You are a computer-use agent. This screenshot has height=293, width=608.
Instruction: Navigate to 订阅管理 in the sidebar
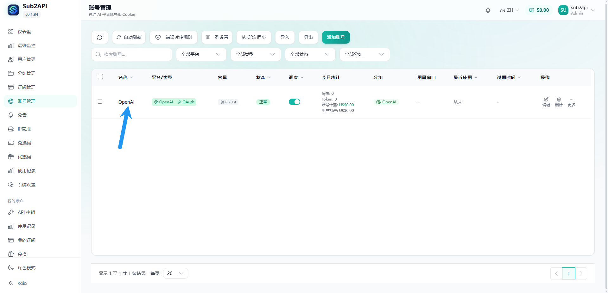coord(27,87)
